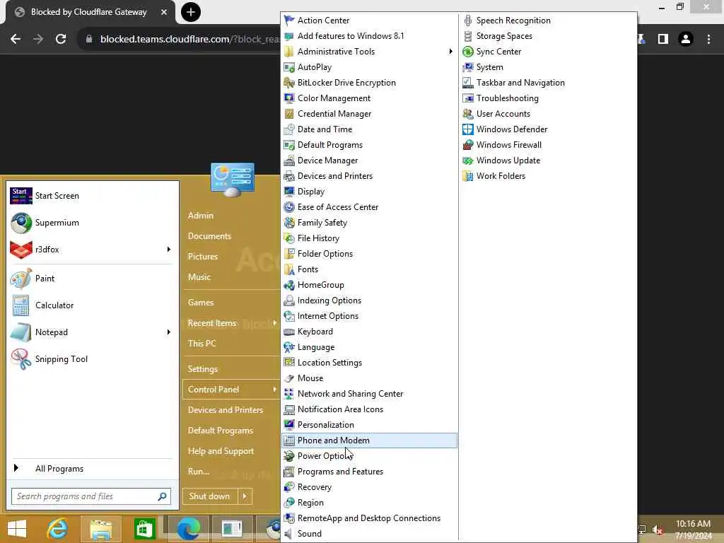The height and width of the screenshot is (543, 724).
Task: Click the Snipping Tool scissors icon
Action: coord(21,359)
